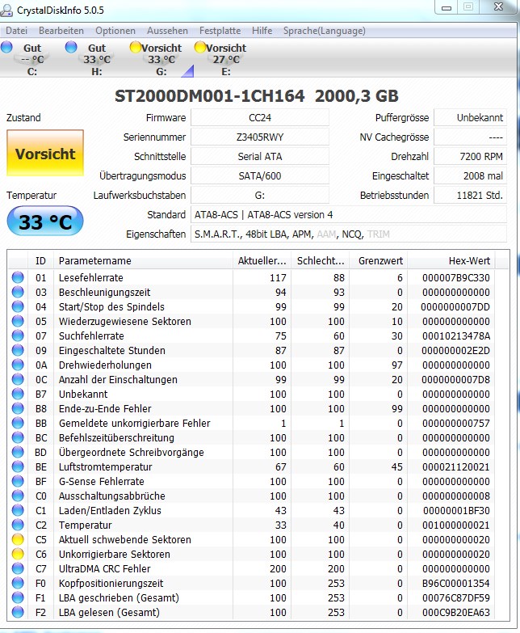
Task: Click the status icon for Kopfpositionierungszeit
Action: (x=18, y=583)
